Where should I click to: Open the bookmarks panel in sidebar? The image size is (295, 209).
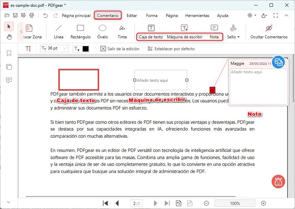(9, 53)
